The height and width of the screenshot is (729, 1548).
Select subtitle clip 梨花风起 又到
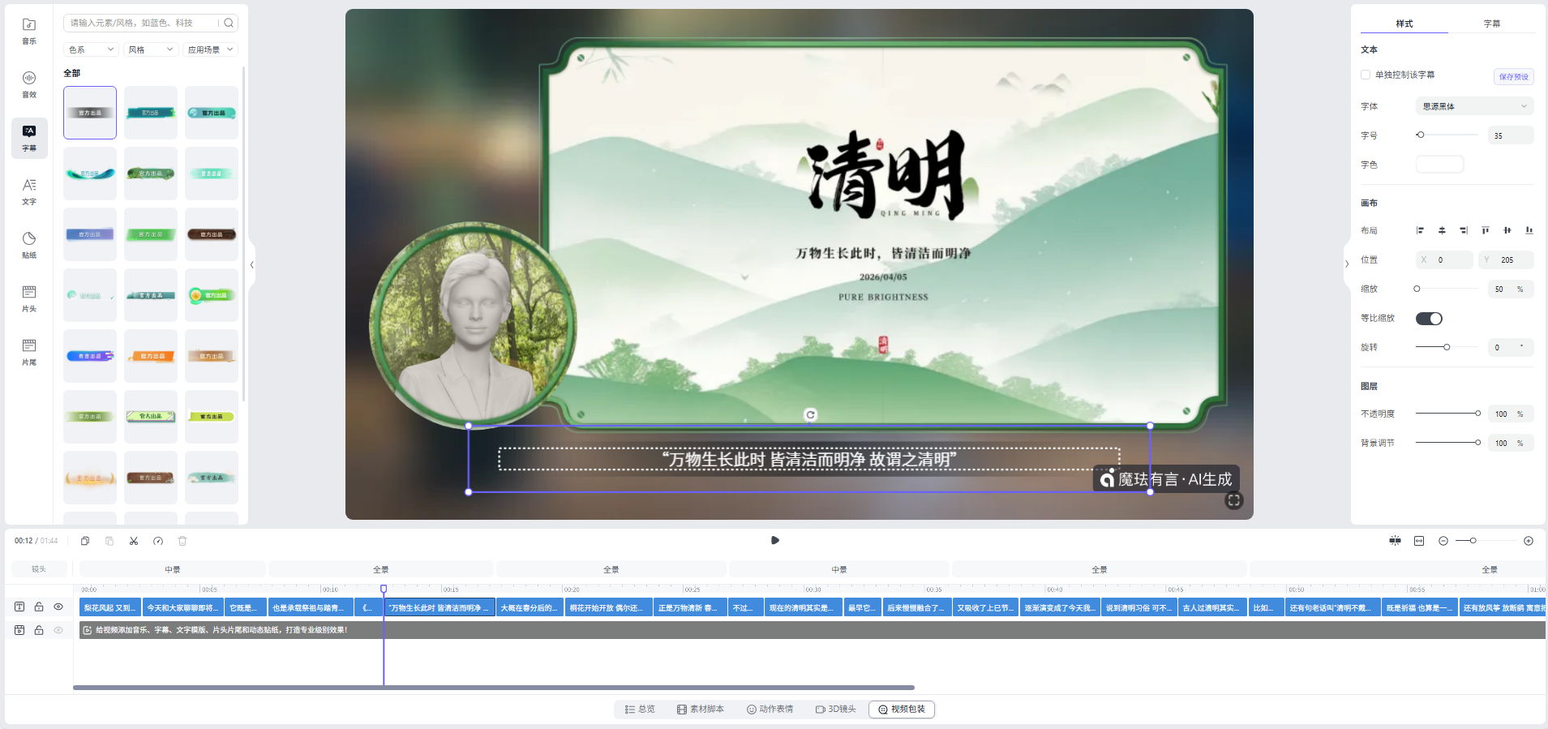click(109, 607)
